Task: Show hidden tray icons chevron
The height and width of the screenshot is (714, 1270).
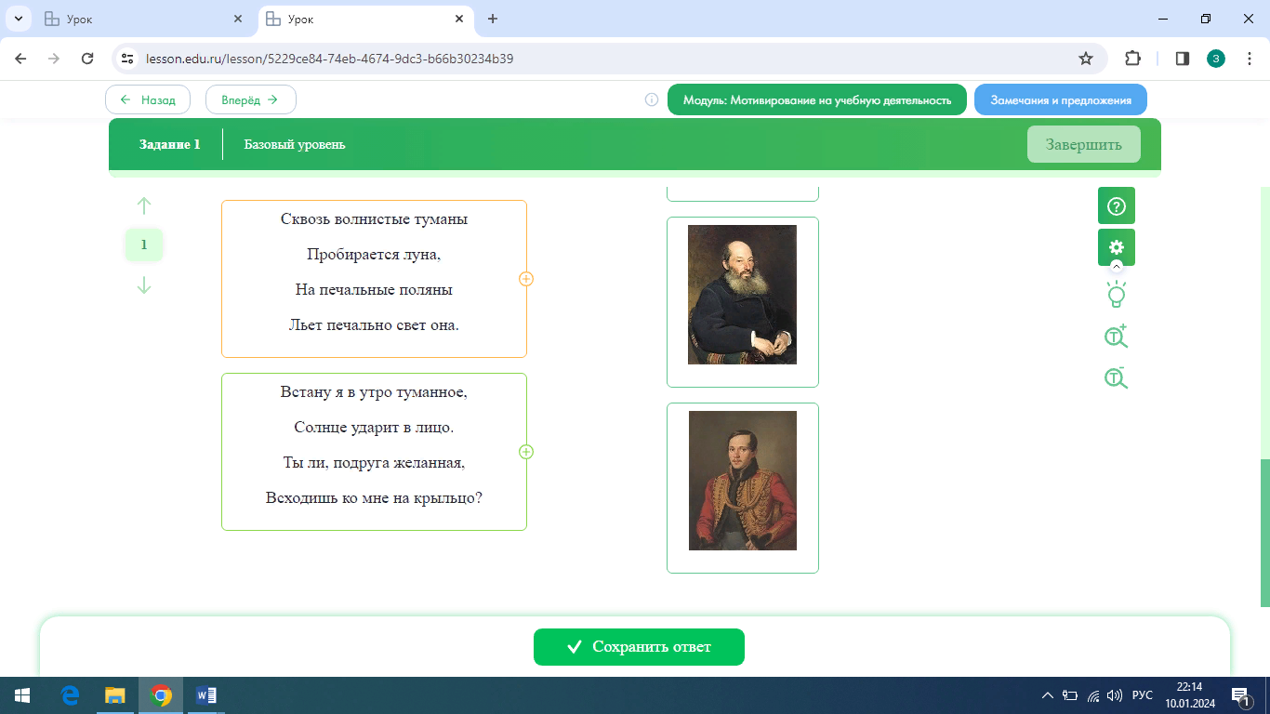Action: point(1048,695)
